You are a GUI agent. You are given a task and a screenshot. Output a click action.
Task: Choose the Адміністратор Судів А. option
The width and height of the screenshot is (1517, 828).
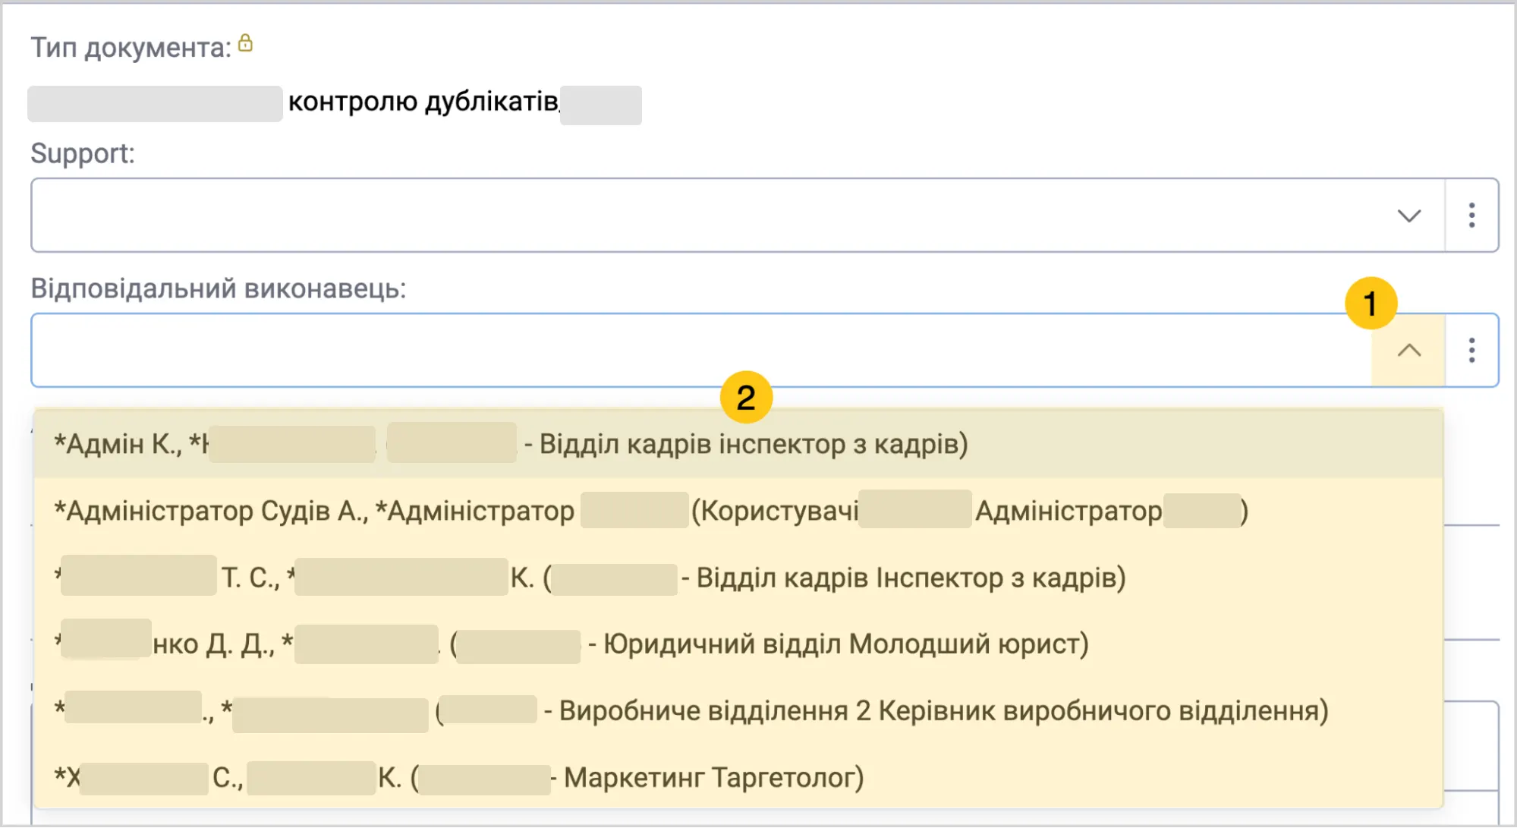(x=738, y=511)
